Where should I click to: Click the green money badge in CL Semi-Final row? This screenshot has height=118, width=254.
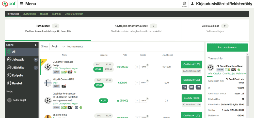tap(64, 72)
